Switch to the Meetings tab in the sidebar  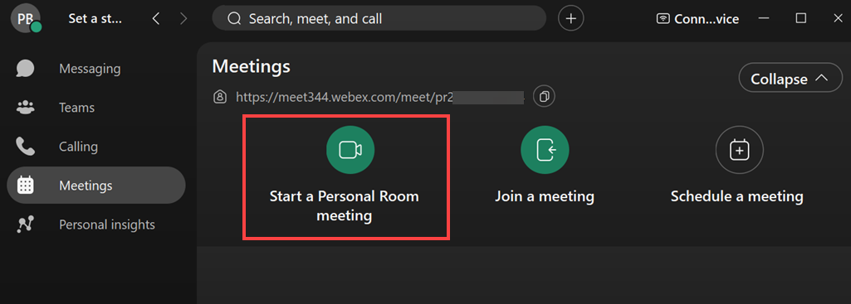pyautogui.click(x=96, y=186)
